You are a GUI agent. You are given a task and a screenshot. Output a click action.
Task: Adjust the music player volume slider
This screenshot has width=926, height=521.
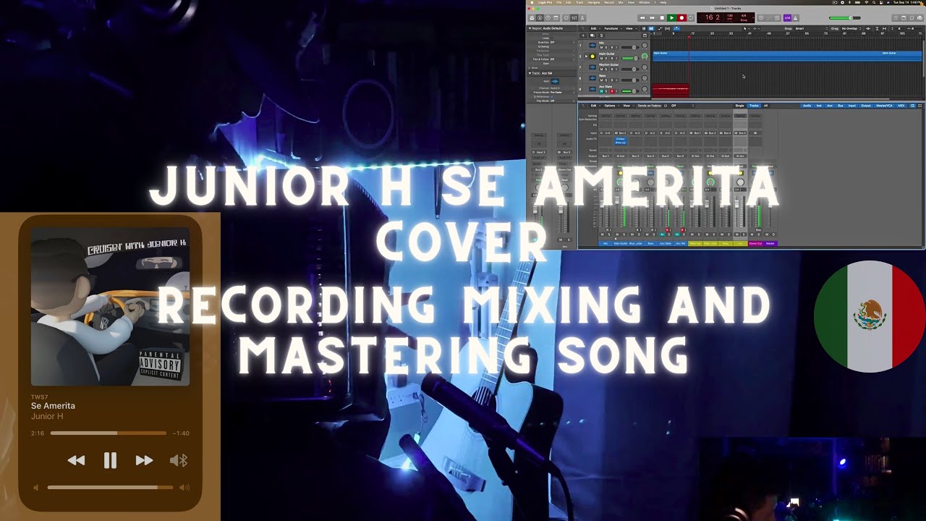click(x=110, y=488)
